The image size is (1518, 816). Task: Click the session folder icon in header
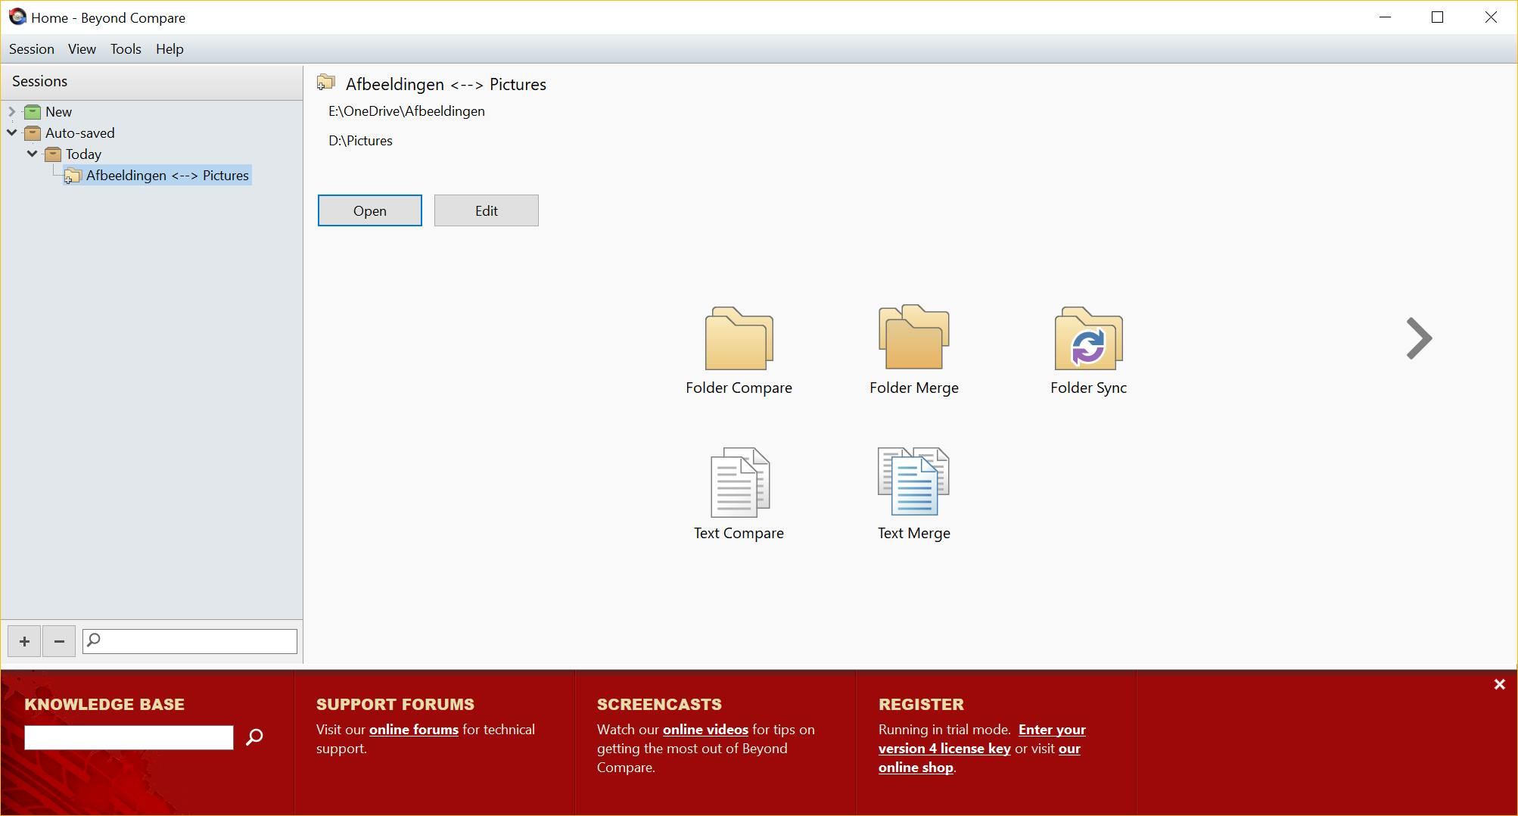326,83
